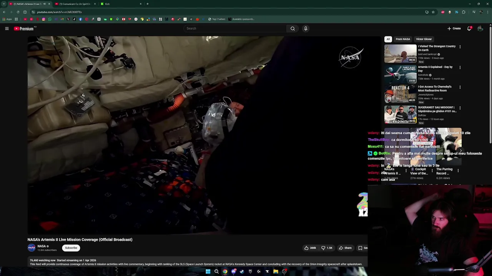Screen dimensions: 492x276
Task: Go to YouTube Premium home logo
Action: (x=24, y=28)
